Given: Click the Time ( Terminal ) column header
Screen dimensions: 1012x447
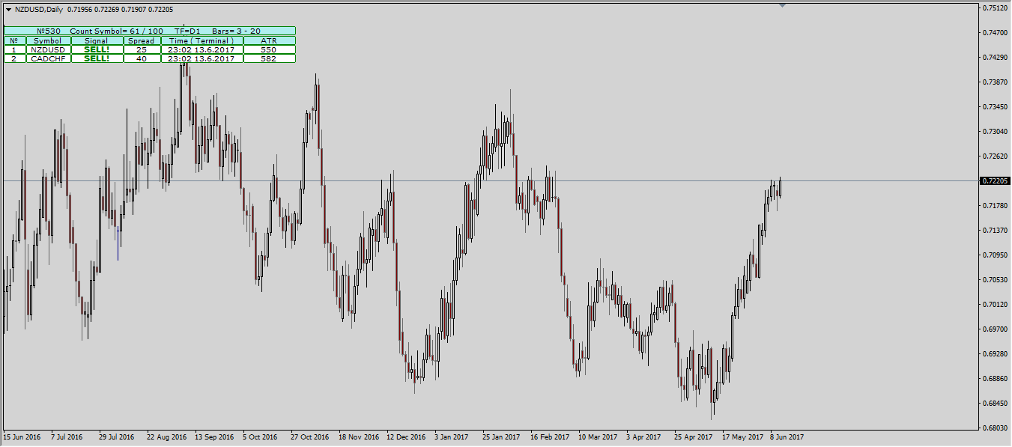Looking at the screenshot, I should click(202, 40).
